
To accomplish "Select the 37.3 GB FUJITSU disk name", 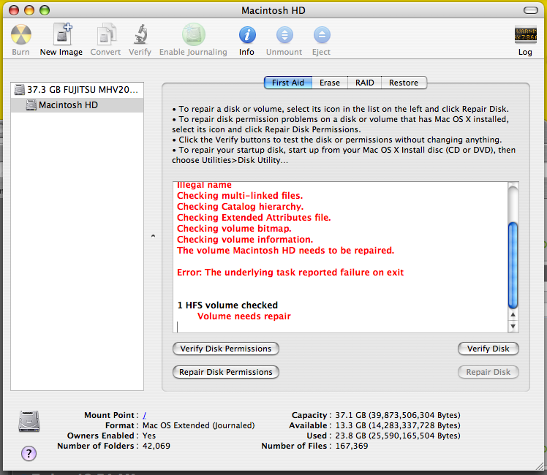I will pos(83,90).
